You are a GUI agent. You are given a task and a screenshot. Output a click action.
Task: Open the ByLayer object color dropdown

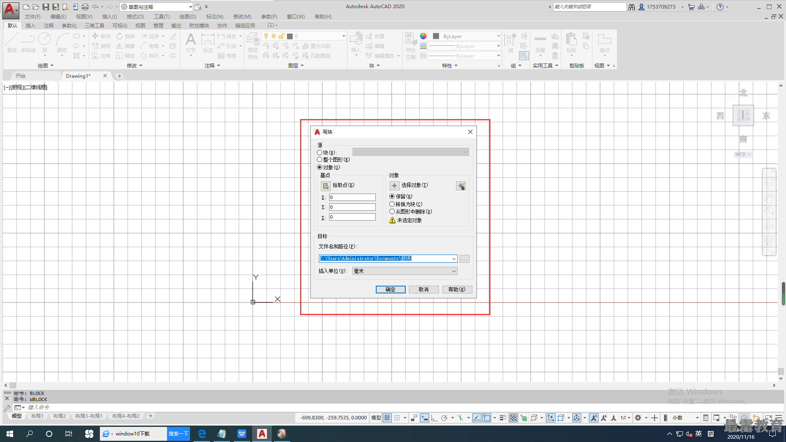pyautogui.click(x=498, y=36)
